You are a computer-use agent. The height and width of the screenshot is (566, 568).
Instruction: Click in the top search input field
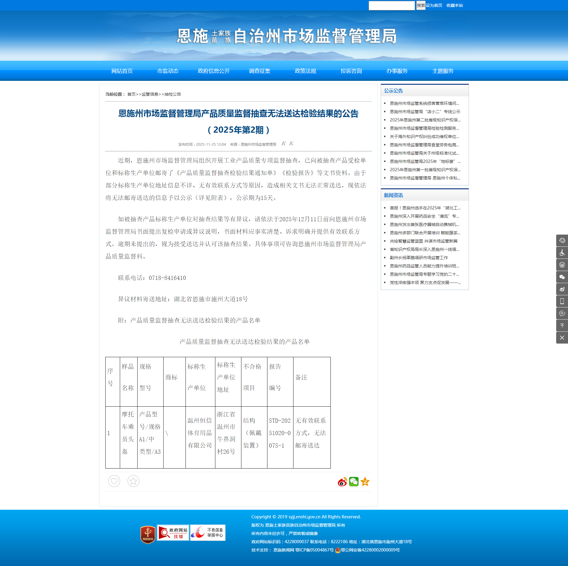391,5
